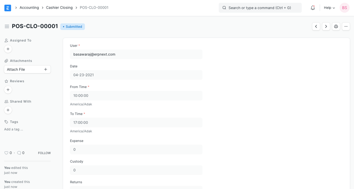354x189 pixels.
Task: Expand the Help dropdown menu
Action: [329, 8]
